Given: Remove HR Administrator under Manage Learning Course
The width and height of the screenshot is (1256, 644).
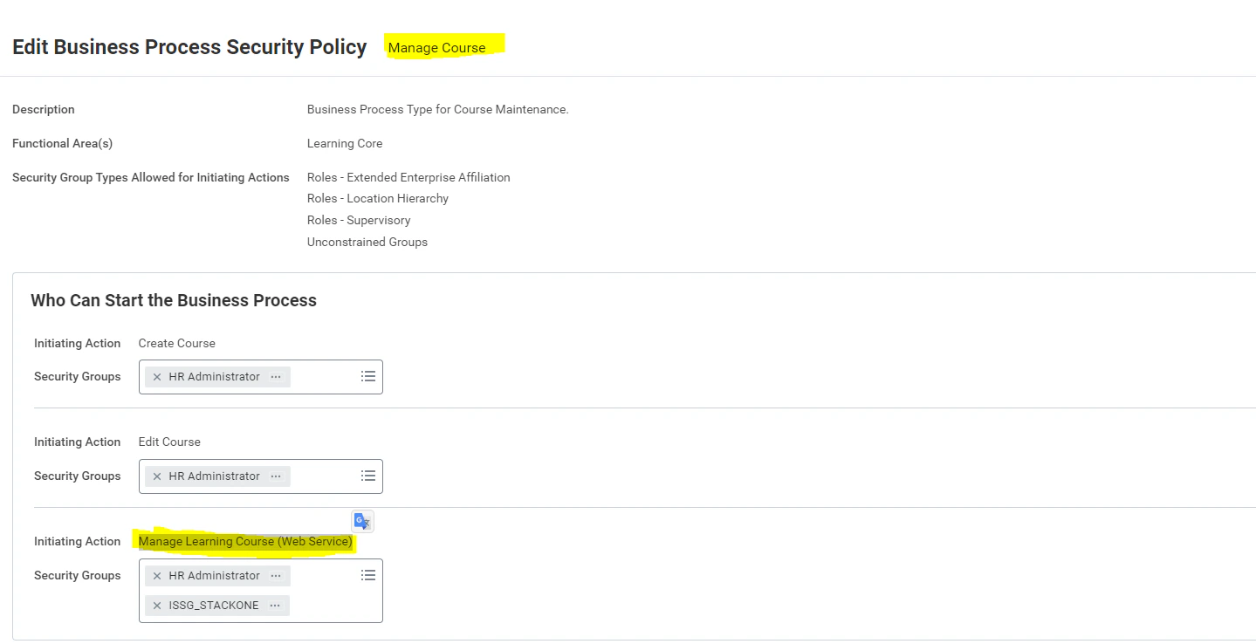Looking at the screenshot, I should point(157,575).
